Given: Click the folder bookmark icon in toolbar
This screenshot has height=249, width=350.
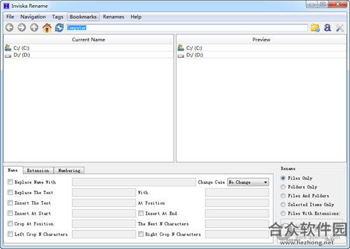Looking at the screenshot, I should coord(315,28).
